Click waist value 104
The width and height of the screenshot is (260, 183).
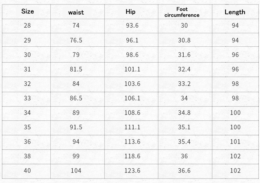click(76, 170)
